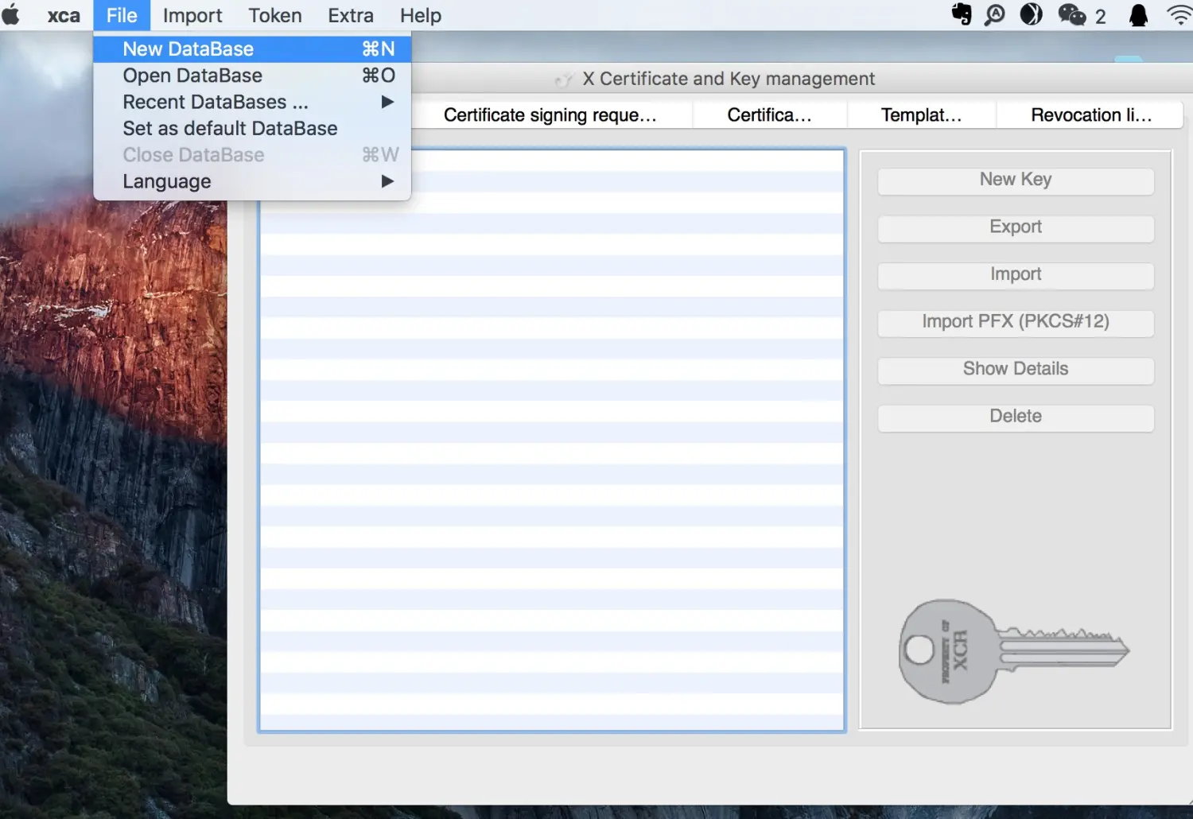The width and height of the screenshot is (1193, 819).
Task: Click the Delete button
Action: 1016,417
